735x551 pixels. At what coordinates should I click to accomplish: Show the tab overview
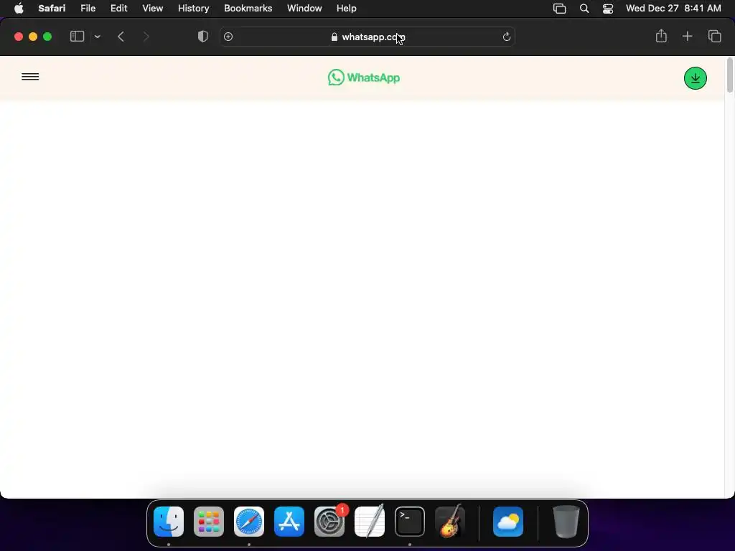pyautogui.click(x=714, y=36)
